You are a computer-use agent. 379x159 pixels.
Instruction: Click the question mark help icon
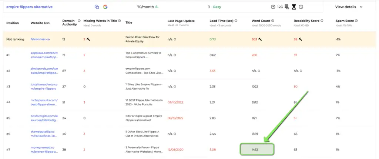[x=273, y=7]
